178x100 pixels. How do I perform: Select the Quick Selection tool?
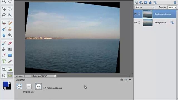point(10,15)
